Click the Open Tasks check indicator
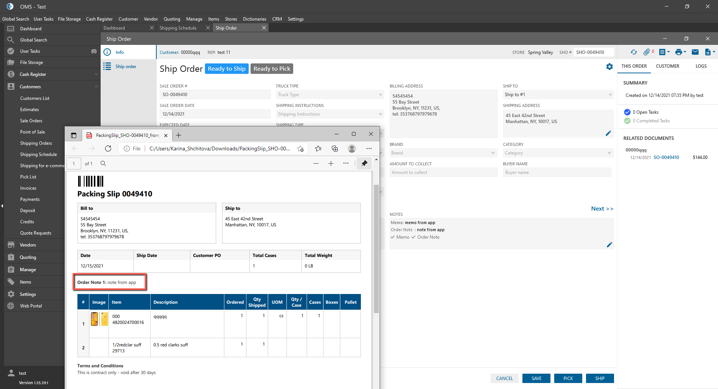The width and height of the screenshot is (718, 389). 627,112
